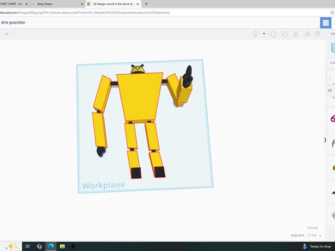335x251 pixels.
Task: Select the yellow trapezoid torso shape
Action: (140, 97)
